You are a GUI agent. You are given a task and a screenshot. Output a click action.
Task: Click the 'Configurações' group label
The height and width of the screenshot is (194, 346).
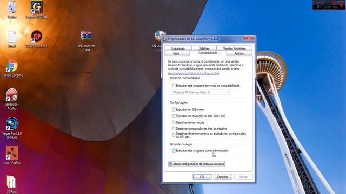(178, 103)
